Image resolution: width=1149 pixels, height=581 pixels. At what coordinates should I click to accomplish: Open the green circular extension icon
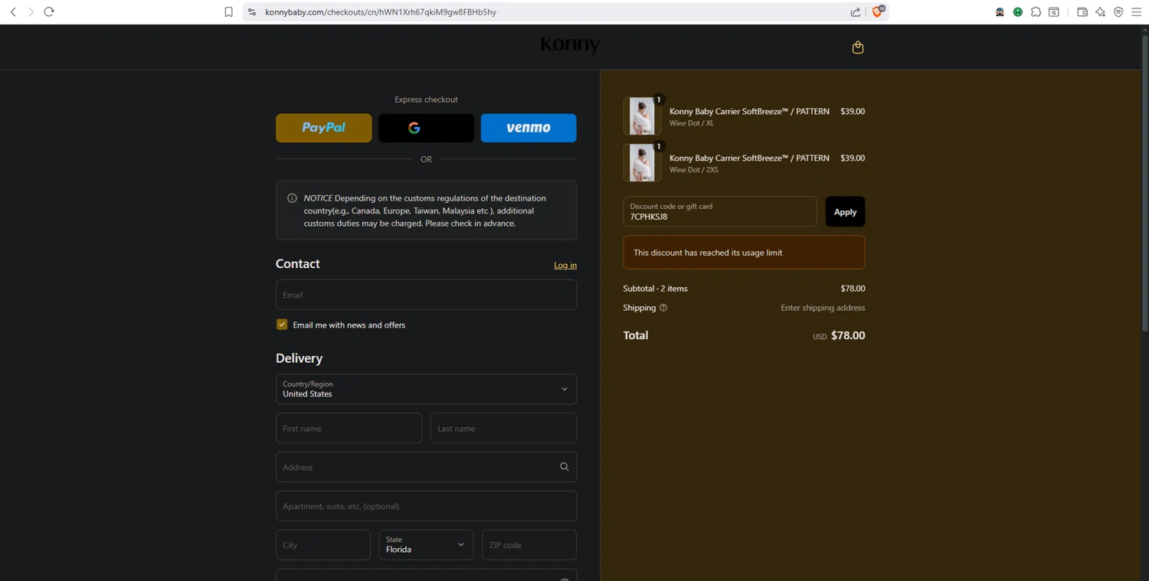tap(1018, 11)
